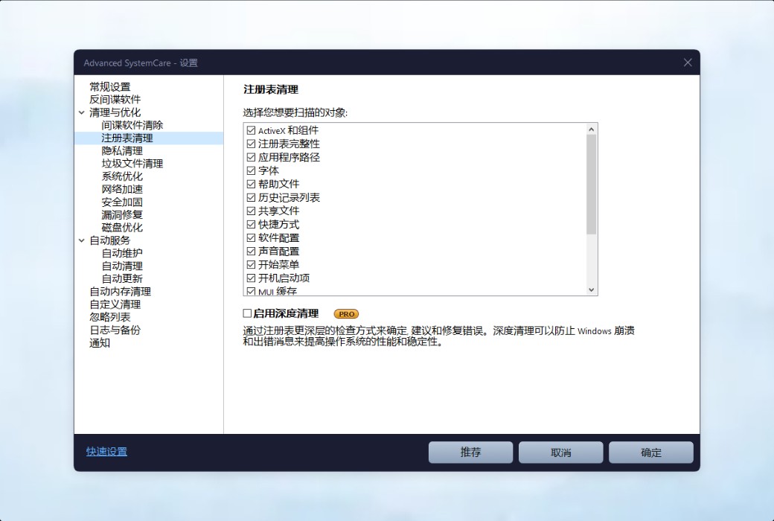This screenshot has height=521, width=774.
Task: Click the 取消 button
Action: tap(560, 453)
